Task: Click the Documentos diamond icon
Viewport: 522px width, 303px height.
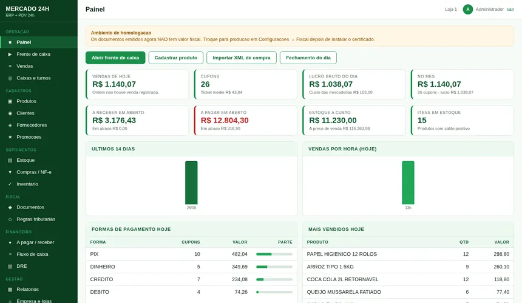Action: pyautogui.click(x=10, y=207)
